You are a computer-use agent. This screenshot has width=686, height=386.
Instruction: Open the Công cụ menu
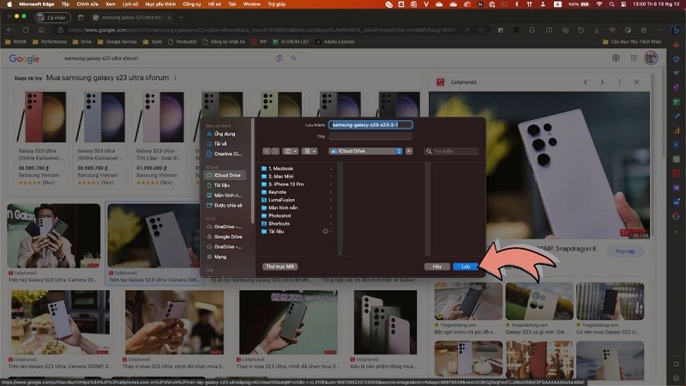(191, 4)
